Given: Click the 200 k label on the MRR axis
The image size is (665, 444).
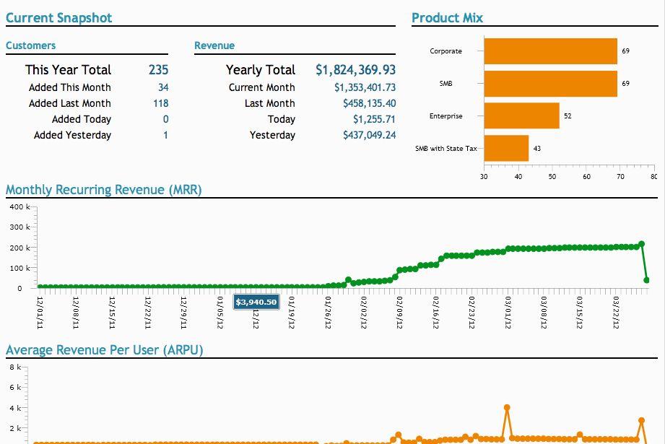Looking at the screenshot, I should coord(19,248).
